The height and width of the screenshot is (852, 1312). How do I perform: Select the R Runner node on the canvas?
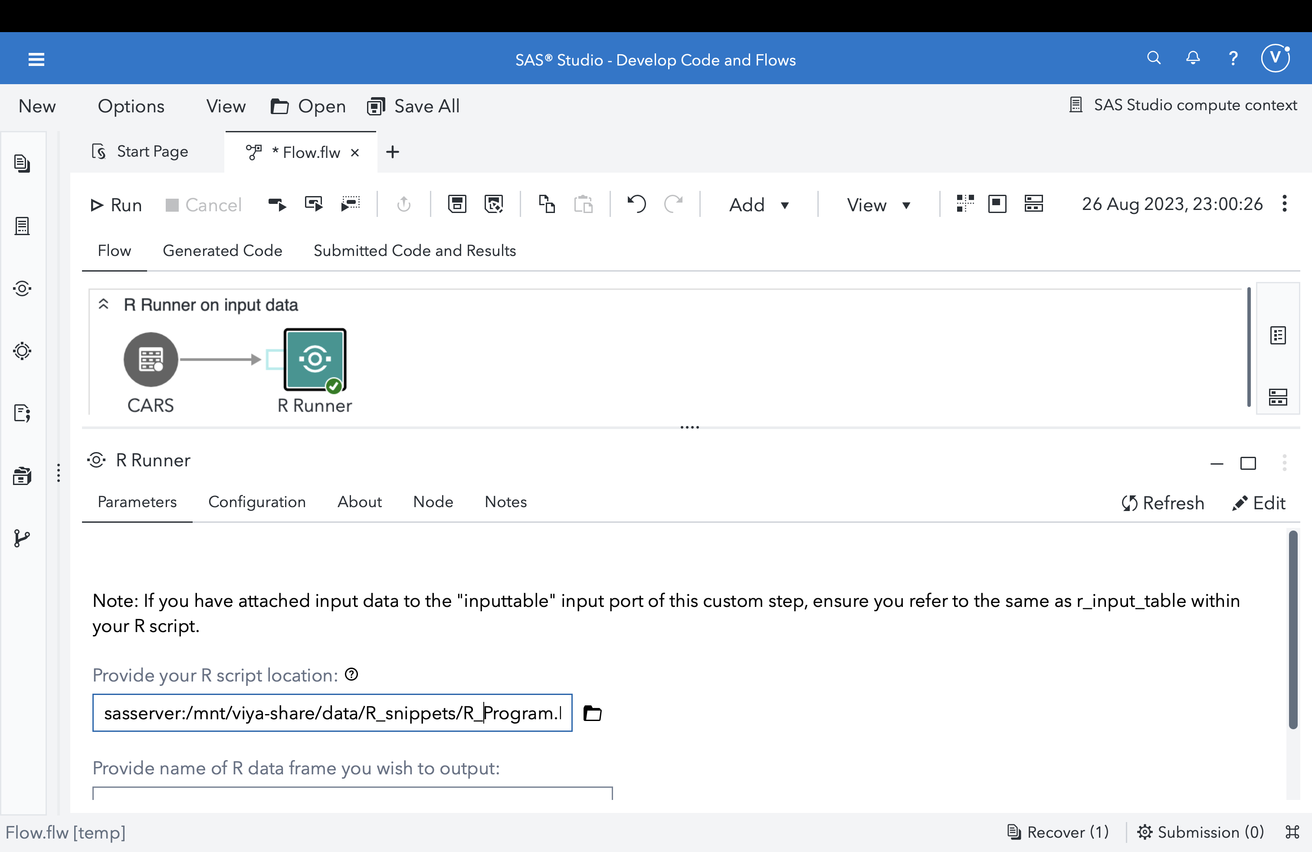pyautogui.click(x=315, y=360)
